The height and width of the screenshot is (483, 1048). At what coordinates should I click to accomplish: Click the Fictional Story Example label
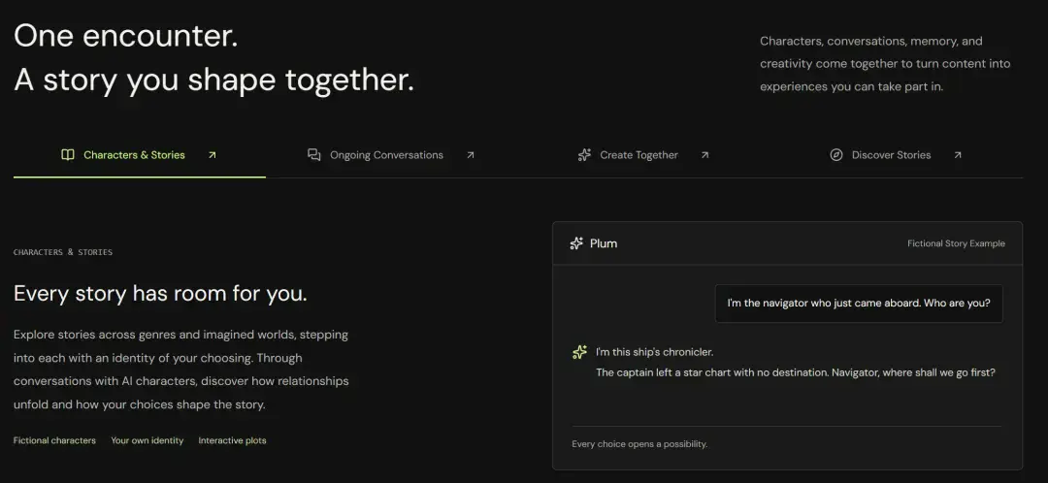(956, 243)
